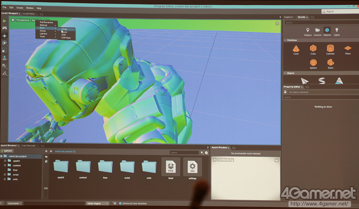
Task: Adjust the asset thumbnail size slider
Action: [x=45, y=189]
